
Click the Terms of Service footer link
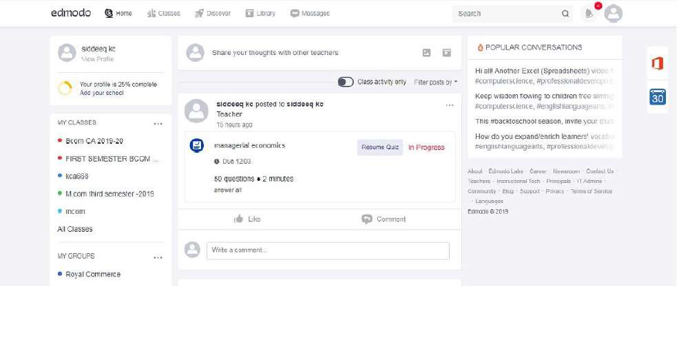pyautogui.click(x=591, y=191)
